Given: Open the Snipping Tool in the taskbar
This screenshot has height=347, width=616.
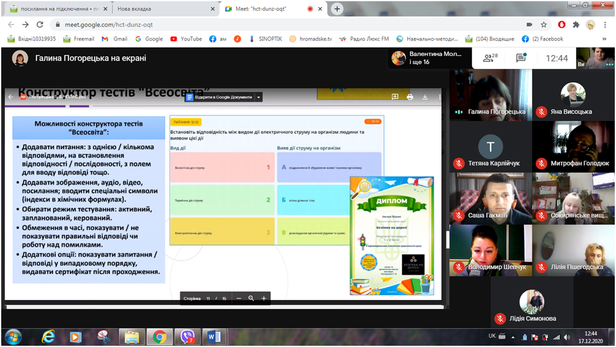Looking at the screenshot, I should coord(103,337).
